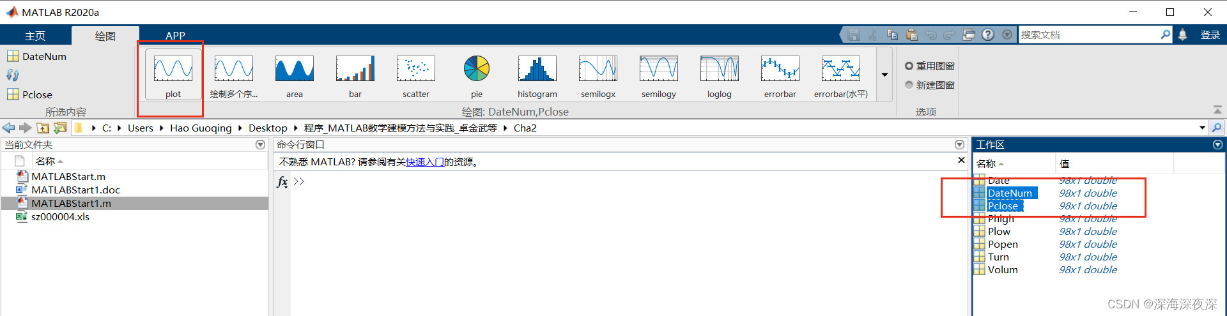Select the bar chart type
Screen dimensions: 1227x316
(355, 75)
